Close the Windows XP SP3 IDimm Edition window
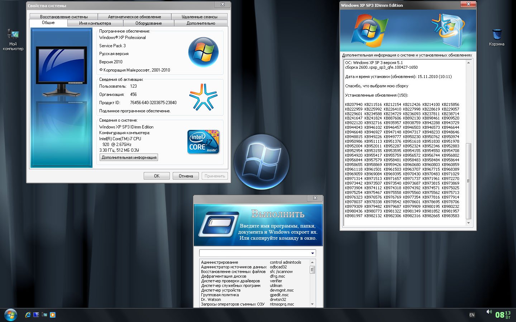The image size is (516, 322). tap(468, 4)
